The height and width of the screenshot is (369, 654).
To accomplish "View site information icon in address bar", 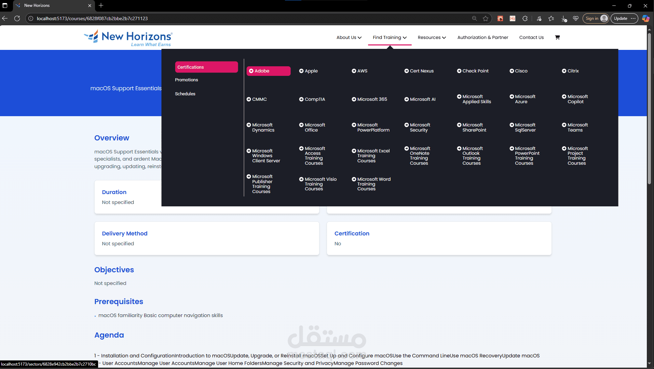I will (x=31, y=18).
